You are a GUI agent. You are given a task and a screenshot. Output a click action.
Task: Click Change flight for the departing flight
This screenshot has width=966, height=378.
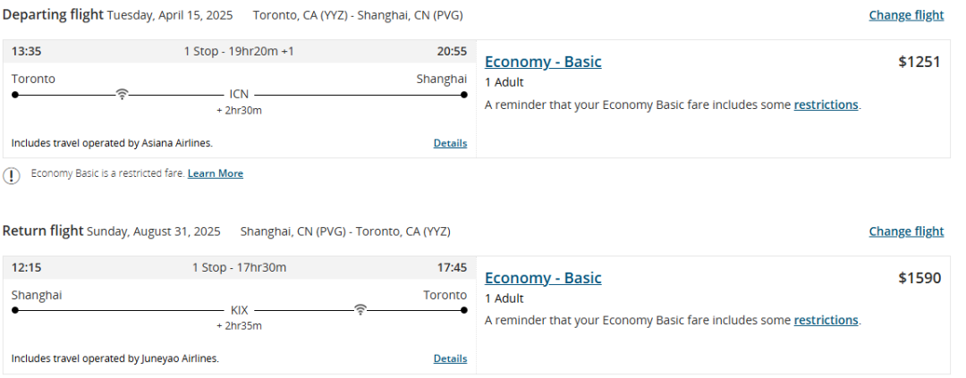(x=906, y=15)
